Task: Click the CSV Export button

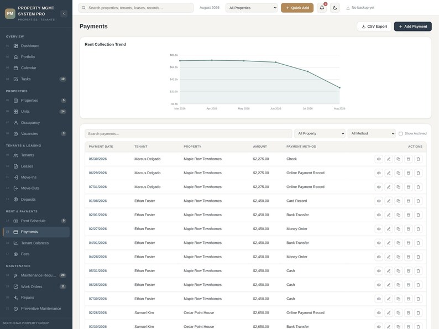Action: click(x=374, y=27)
